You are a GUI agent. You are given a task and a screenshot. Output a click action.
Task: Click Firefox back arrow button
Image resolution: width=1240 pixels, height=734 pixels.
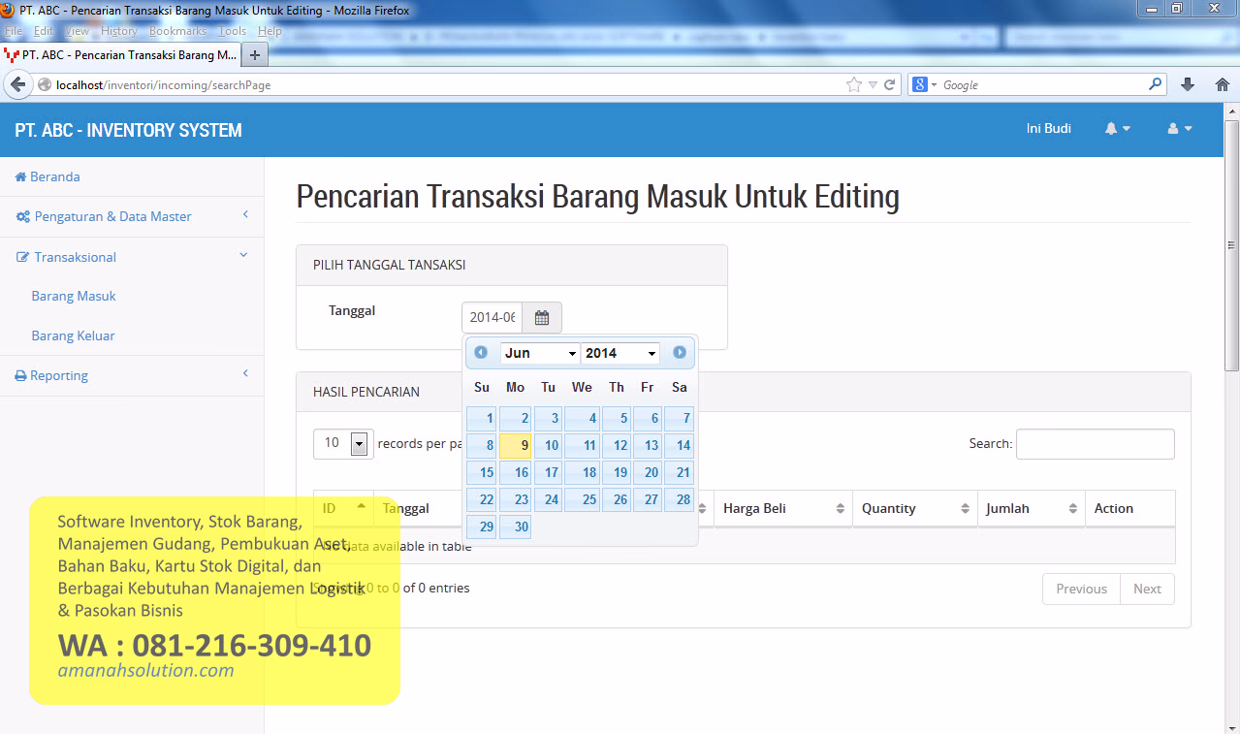pyautogui.click(x=17, y=84)
